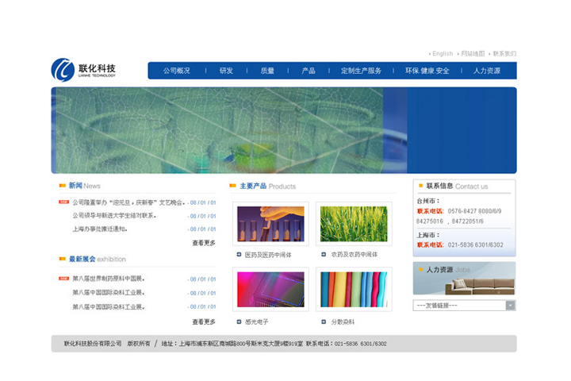571x381 pixels.
Task: Click the arrow icon beside 感光电子
Action: (239, 321)
